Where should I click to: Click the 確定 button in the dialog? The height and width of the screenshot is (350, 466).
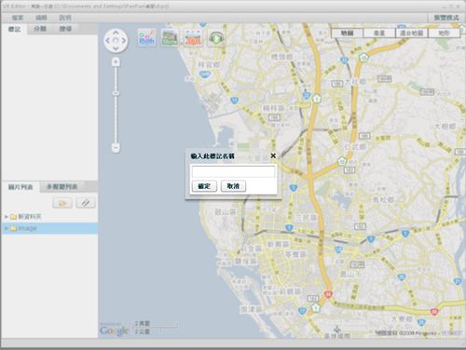pos(204,186)
